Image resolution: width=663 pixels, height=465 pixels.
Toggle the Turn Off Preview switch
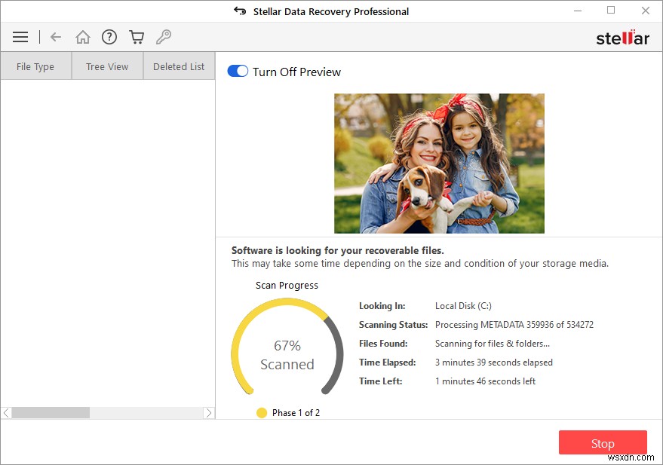237,70
